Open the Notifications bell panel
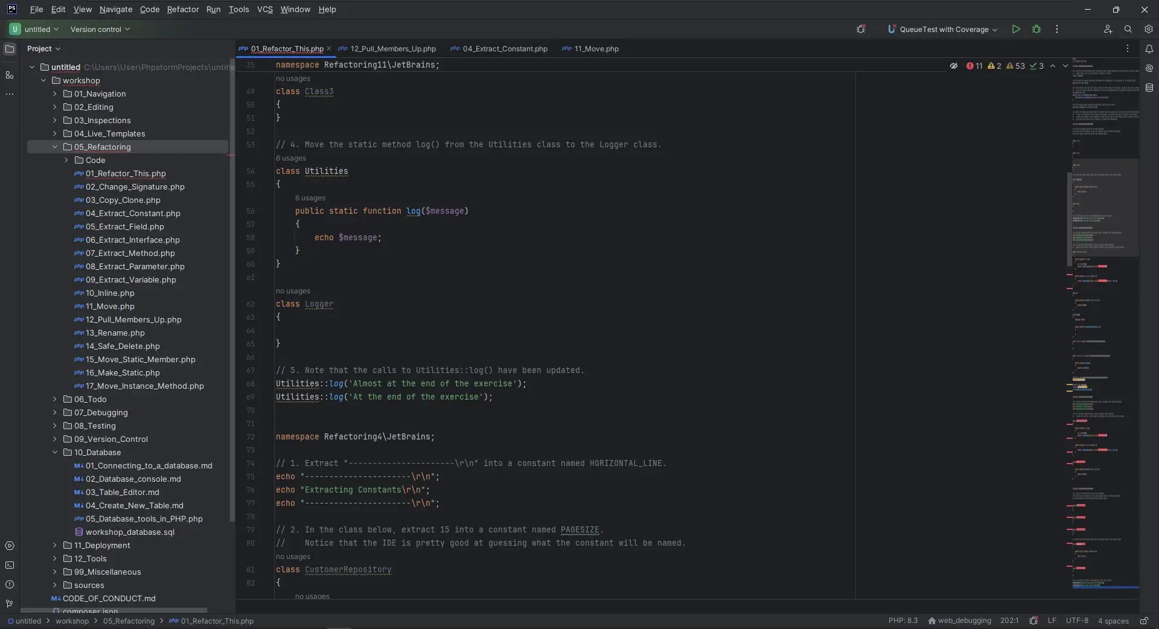Screen dimensions: 1159x629 (x=1149, y=49)
